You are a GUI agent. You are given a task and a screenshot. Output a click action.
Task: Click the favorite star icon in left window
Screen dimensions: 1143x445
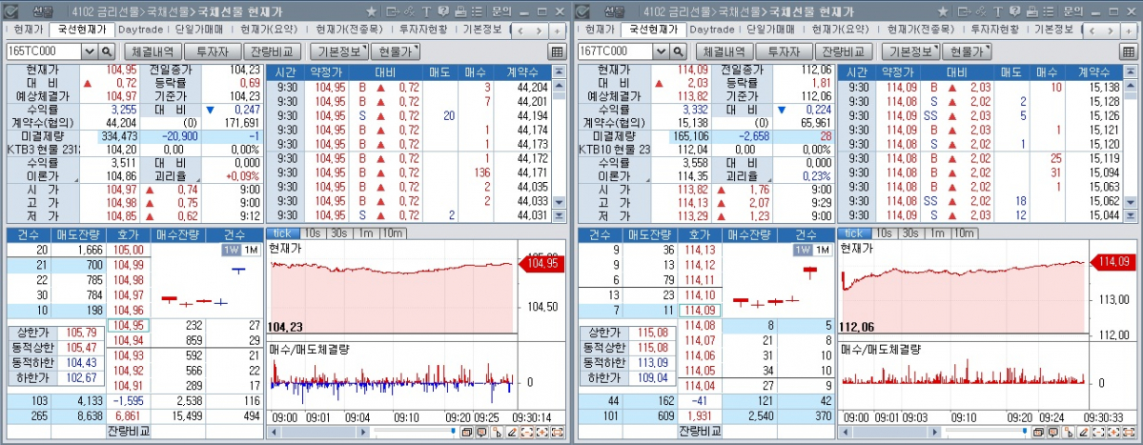pyautogui.click(x=371, y=11)
